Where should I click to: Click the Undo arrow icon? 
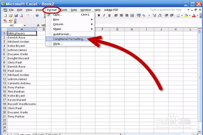click(x=28, y=16)
